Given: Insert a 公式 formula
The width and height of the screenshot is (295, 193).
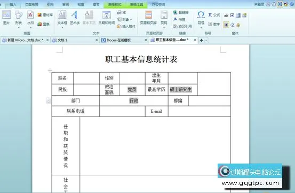Looking at the screenshot, I should [x=214, y=15].
